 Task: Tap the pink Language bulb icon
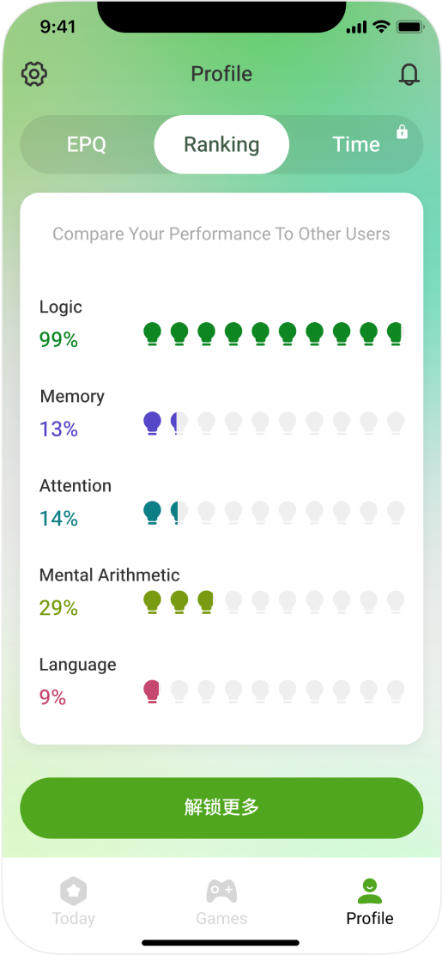pos(151,692)
